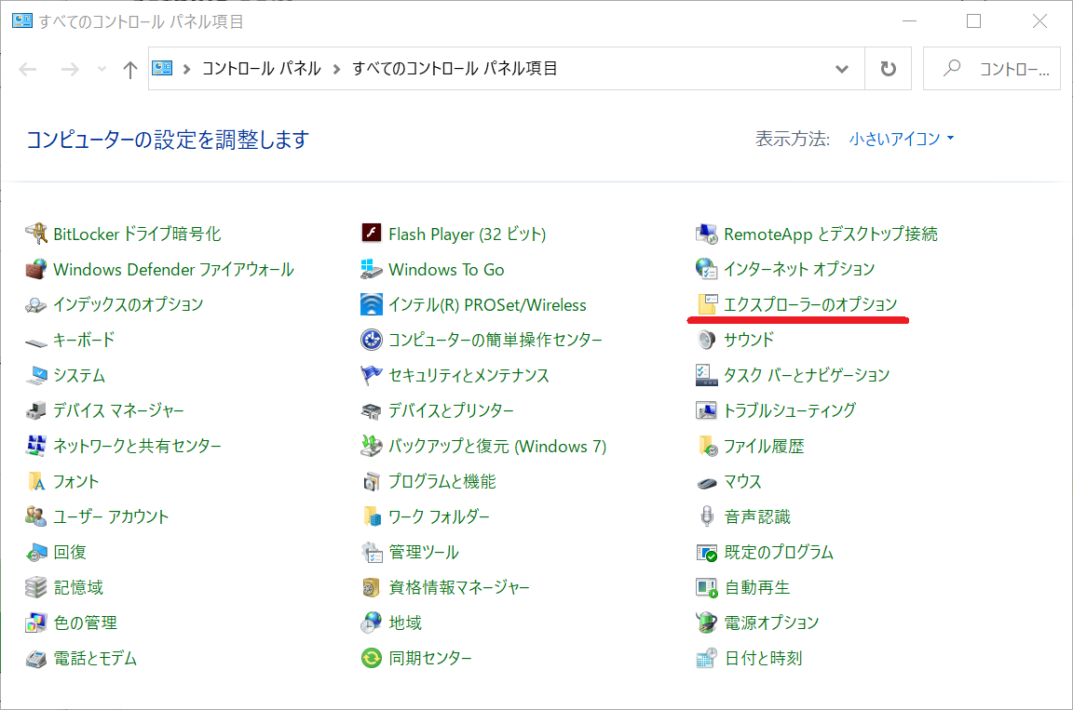The image size is (1073, 710).
Task: Click the RemoteApp とデスクトップ接続 icon
Action: point(707,234)
